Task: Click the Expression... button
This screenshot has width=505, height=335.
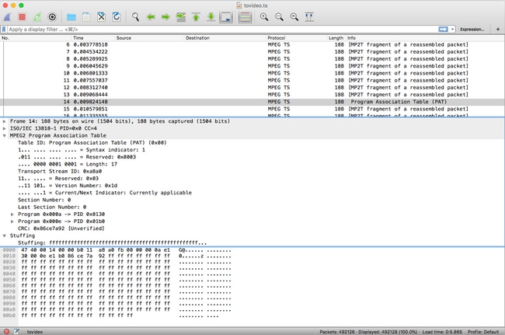Action: [x=472, y=30]
